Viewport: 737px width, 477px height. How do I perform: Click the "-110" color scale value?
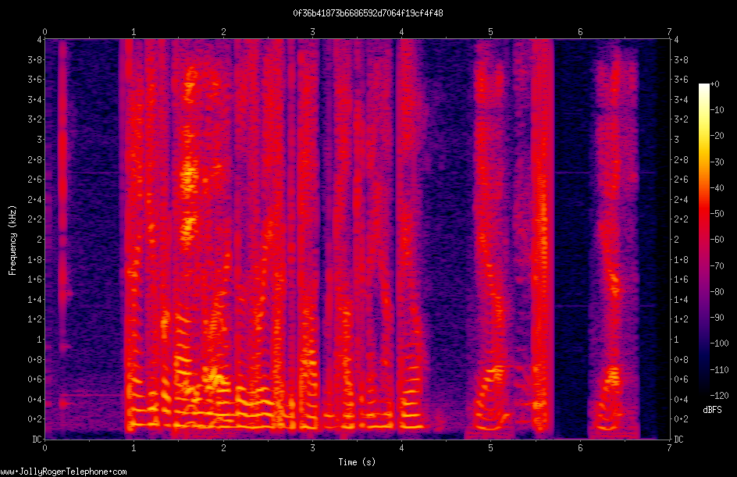click(720, 370)
